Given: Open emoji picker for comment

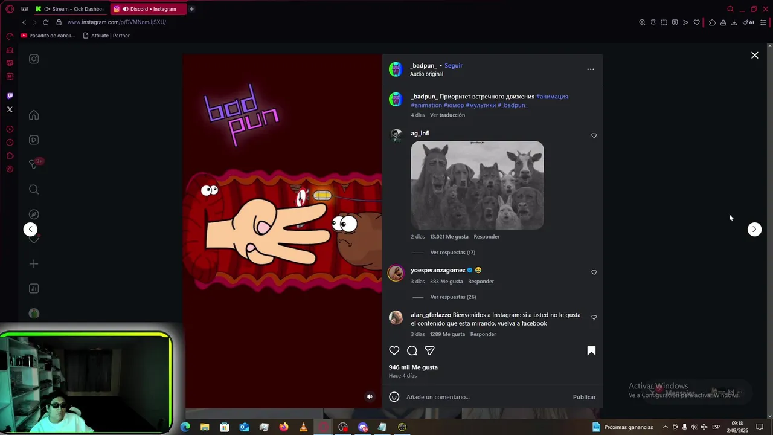Looking at the screenshot, I should [x=394, y=397].
